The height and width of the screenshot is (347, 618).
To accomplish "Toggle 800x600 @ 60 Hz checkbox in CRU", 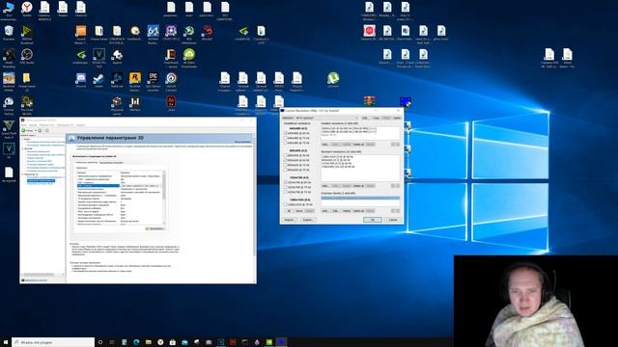I will click(286, 160).
